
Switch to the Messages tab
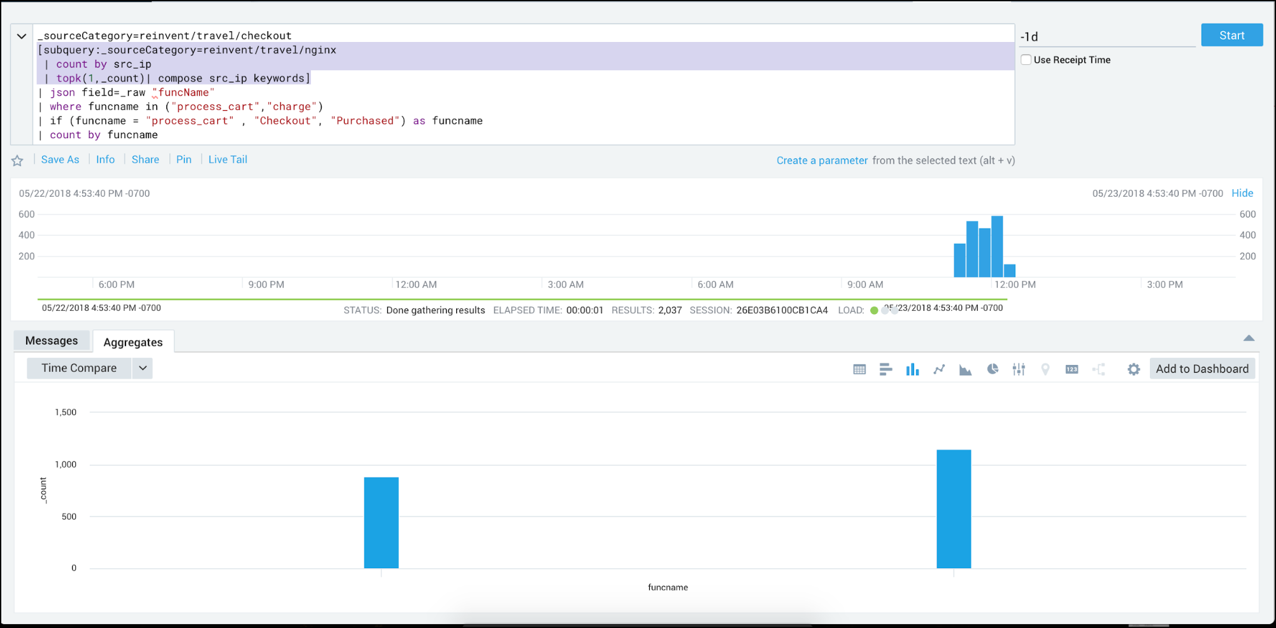(x=52, y=341)
